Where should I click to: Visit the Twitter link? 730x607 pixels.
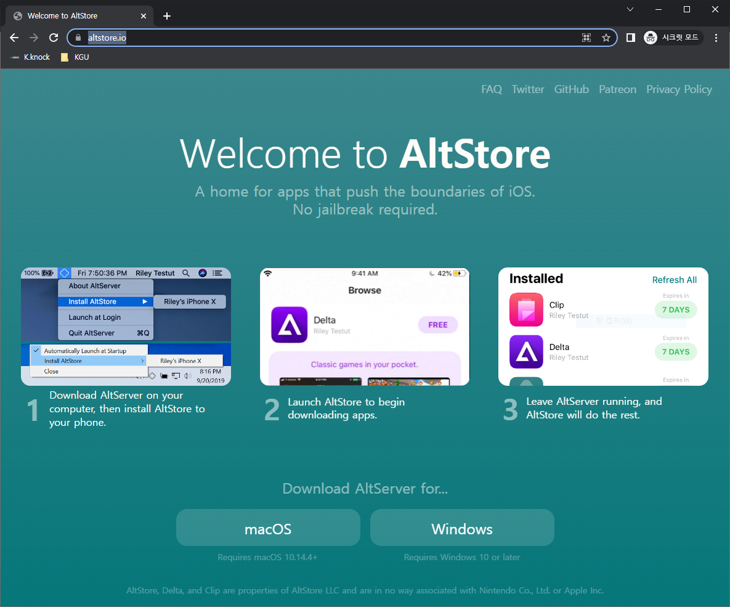[x=527, y=89]
